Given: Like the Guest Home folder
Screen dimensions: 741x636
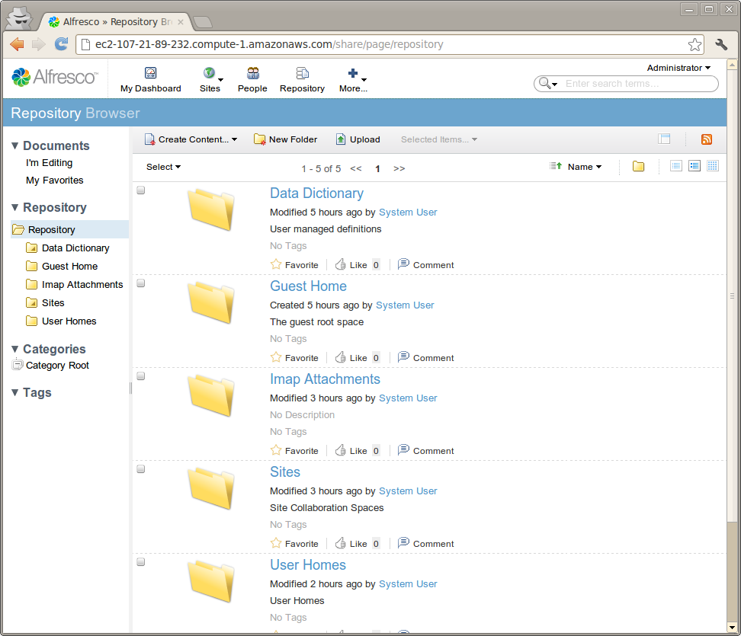Looking at the screenshot, I should pyautogui.click(x=351, y=357).
